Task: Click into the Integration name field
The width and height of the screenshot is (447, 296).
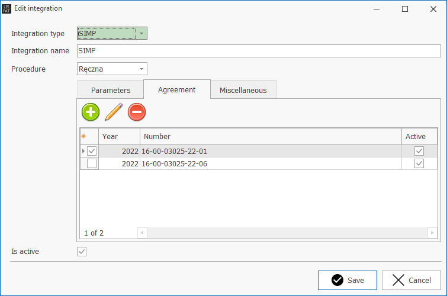Action: [259, 51]
